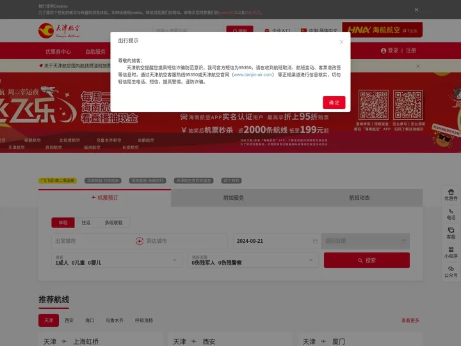461x346 pixels.
Task: Open the 企业入口 enterprise entrance link
Action: (x=277, y=31)
